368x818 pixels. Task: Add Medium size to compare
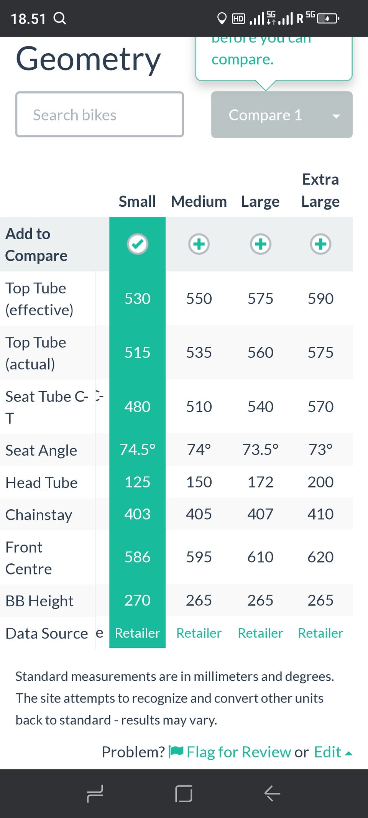point(199,244)
